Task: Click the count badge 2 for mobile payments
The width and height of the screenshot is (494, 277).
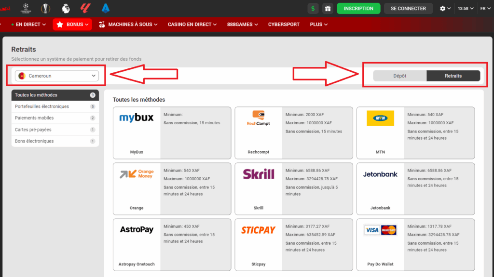Action: pyautogui.click(x=93, y=118)
